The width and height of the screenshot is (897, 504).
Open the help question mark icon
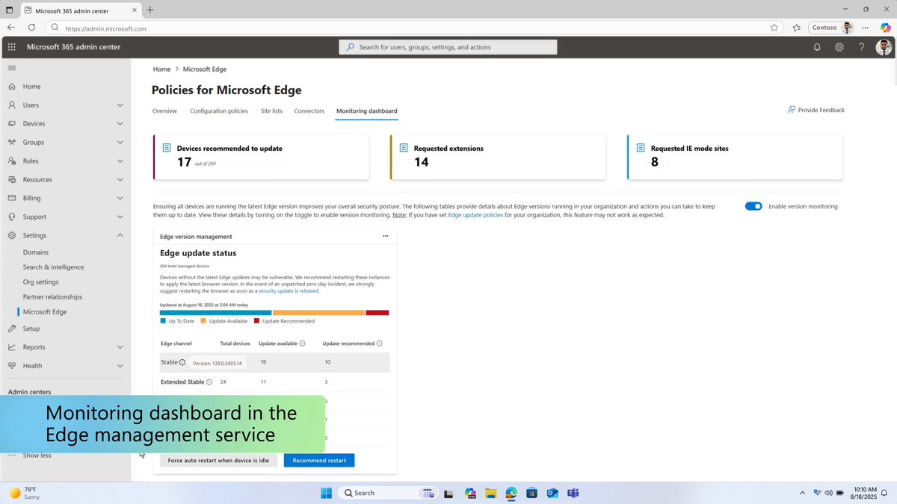click(862, 47)
